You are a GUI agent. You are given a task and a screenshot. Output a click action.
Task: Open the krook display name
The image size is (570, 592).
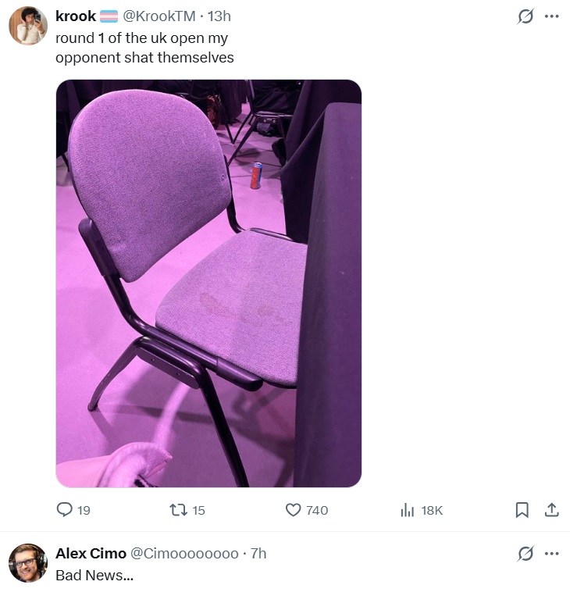[76, 16]
